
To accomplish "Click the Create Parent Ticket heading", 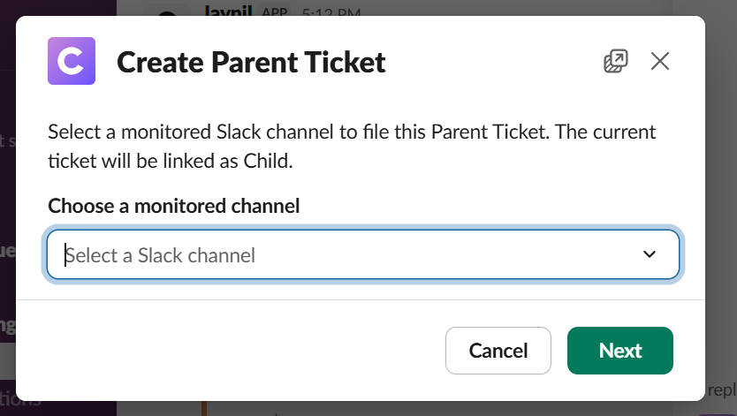I will 251,62.
